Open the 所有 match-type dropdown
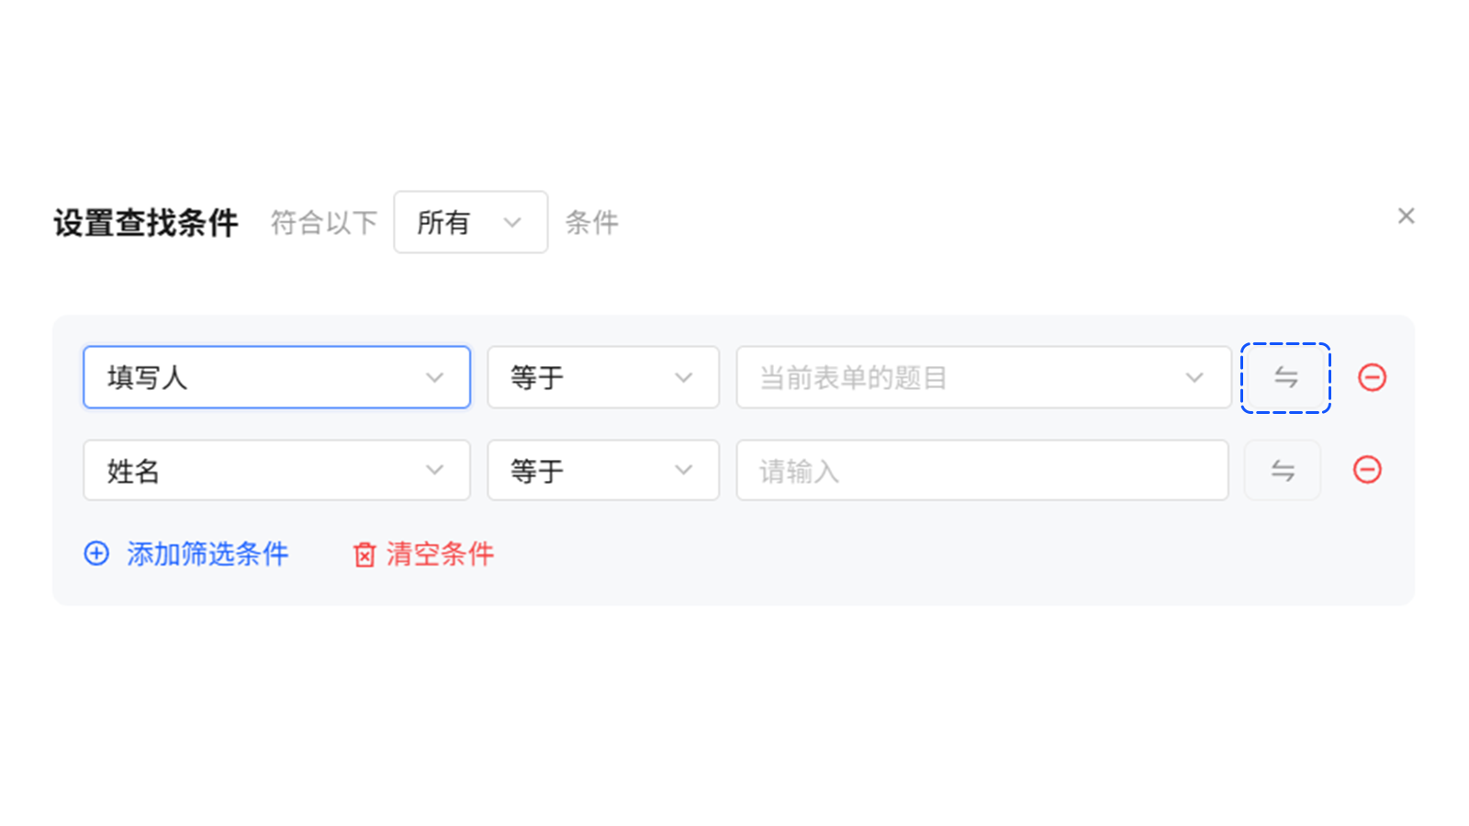 tap(470, 221)
